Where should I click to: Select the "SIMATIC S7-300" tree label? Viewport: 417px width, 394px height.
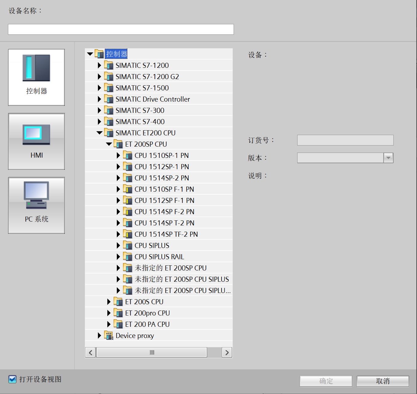(x=140, y=110)
